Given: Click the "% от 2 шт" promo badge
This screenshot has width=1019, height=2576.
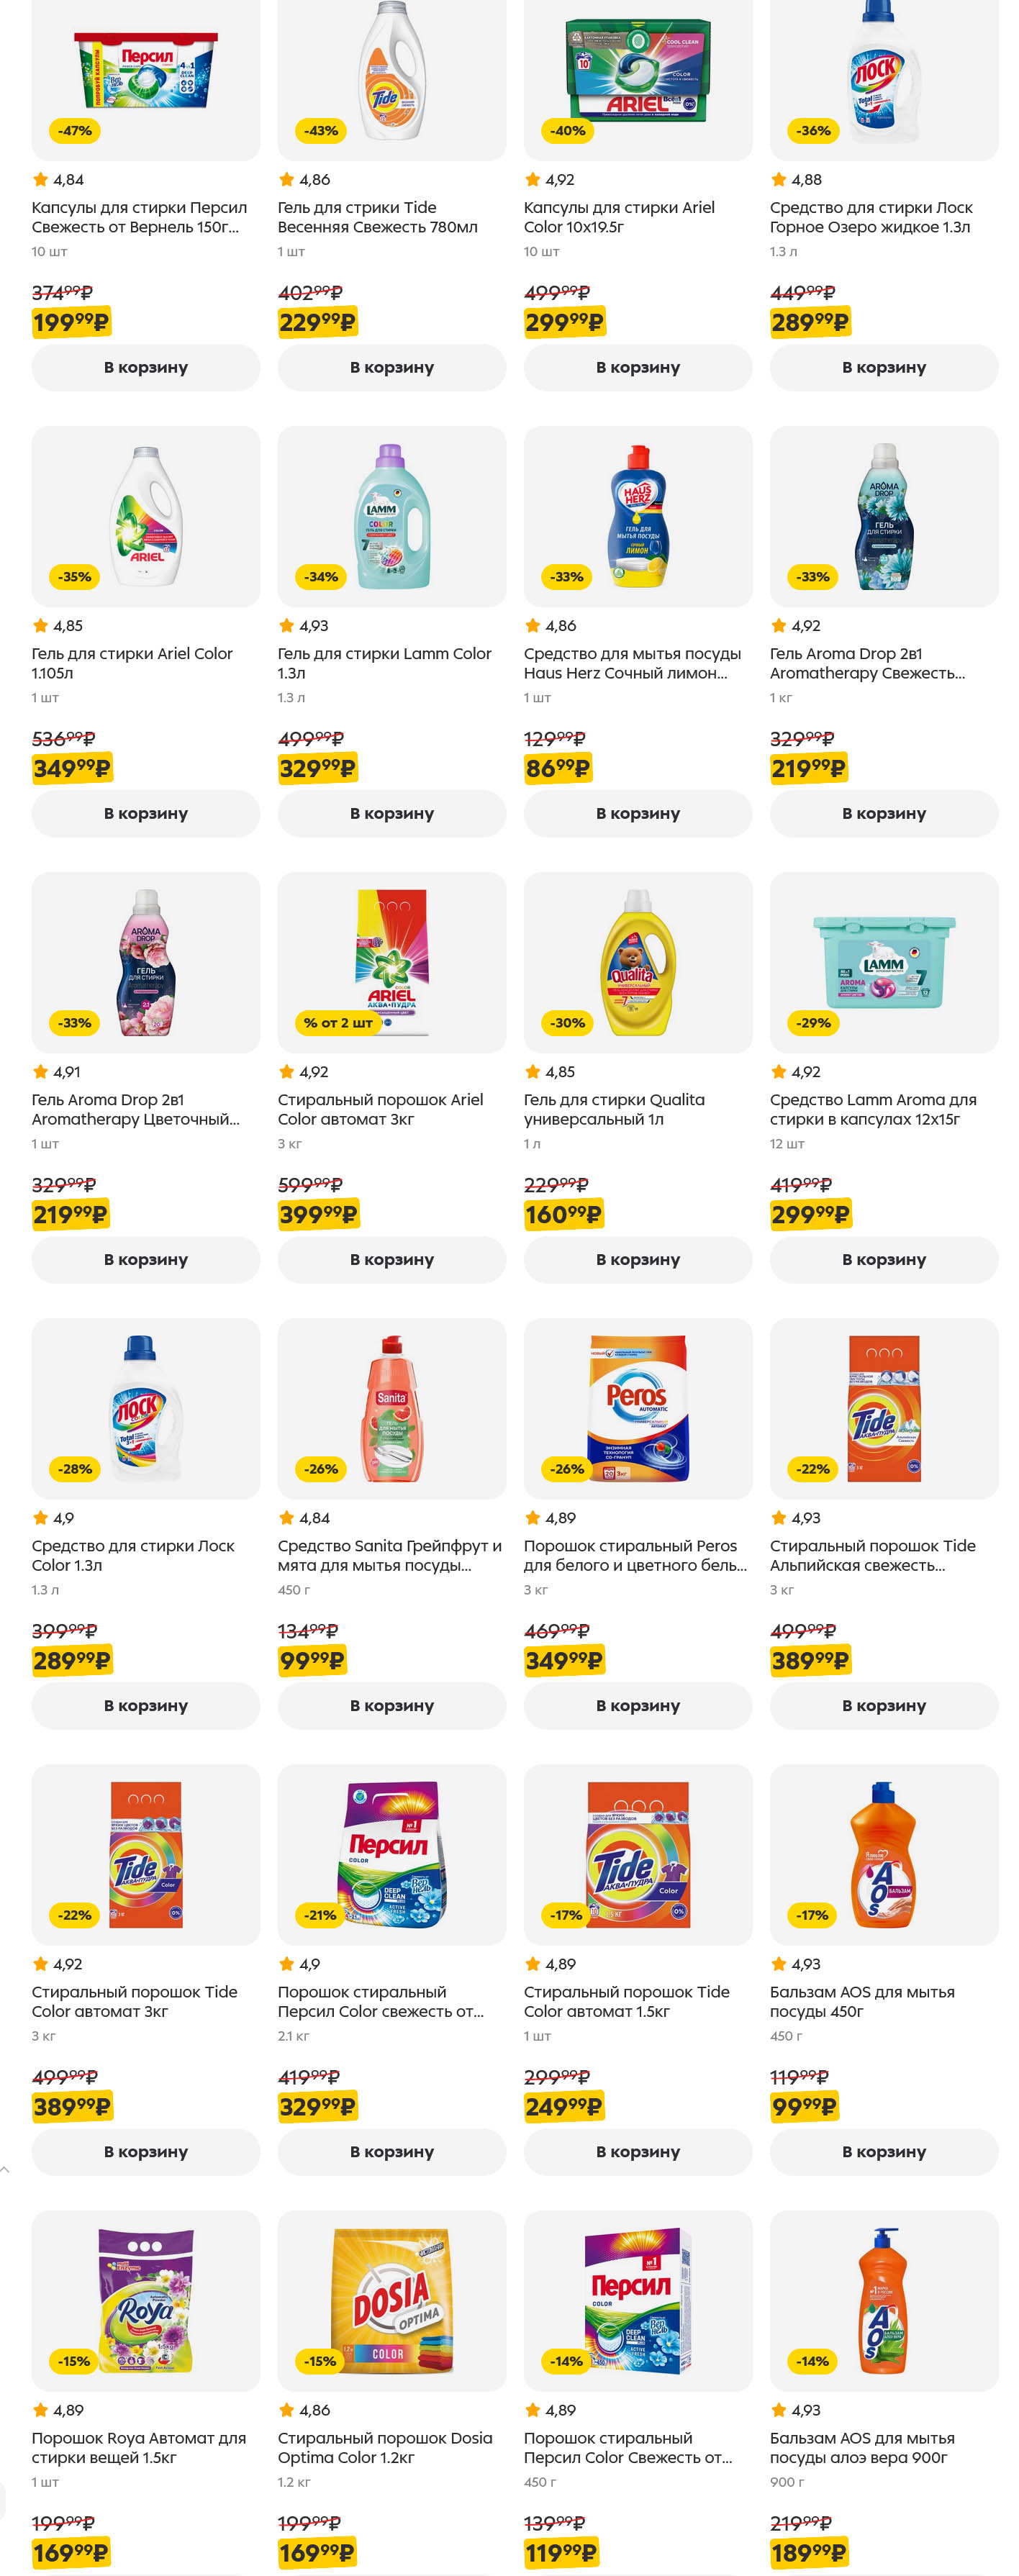Looking at the screenshot, I should 337,1023.
